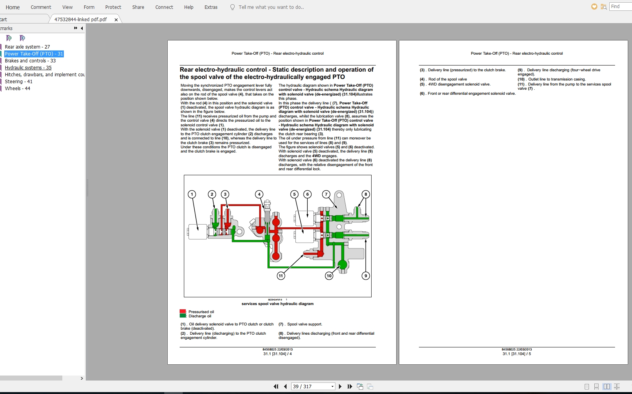Expand the bookmarks panel with double-arrow icon

coord(76,28)
